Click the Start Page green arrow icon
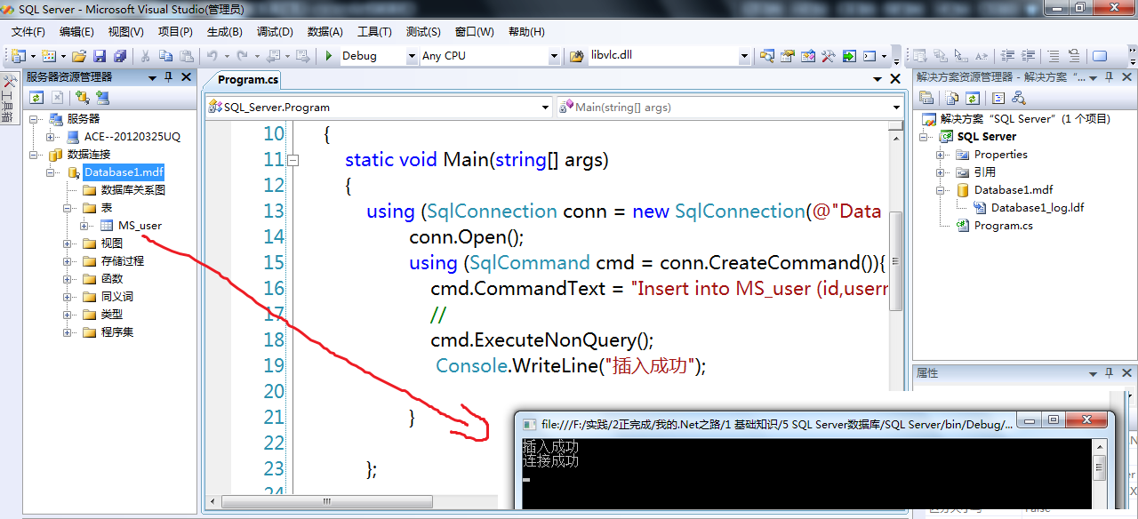The height and width of the screenshot is (519, 1138). click(849, 55)
